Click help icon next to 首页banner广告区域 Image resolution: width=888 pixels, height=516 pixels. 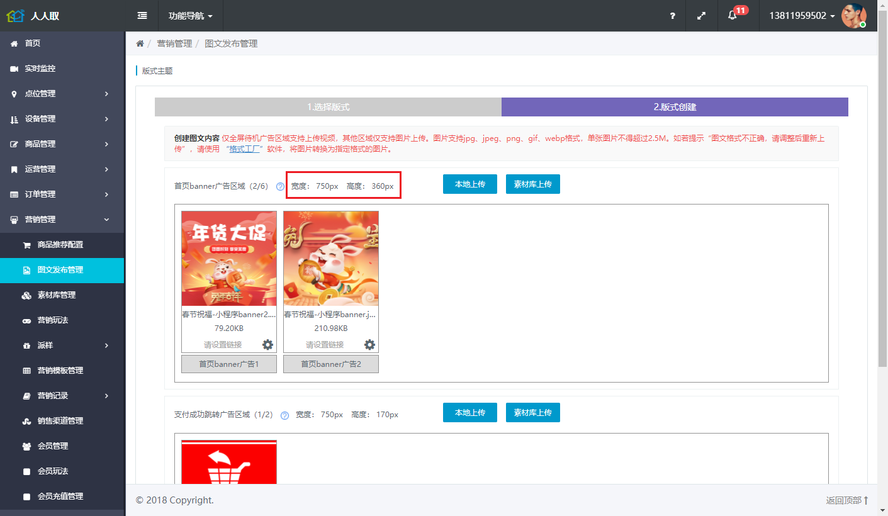pos(281,187)
